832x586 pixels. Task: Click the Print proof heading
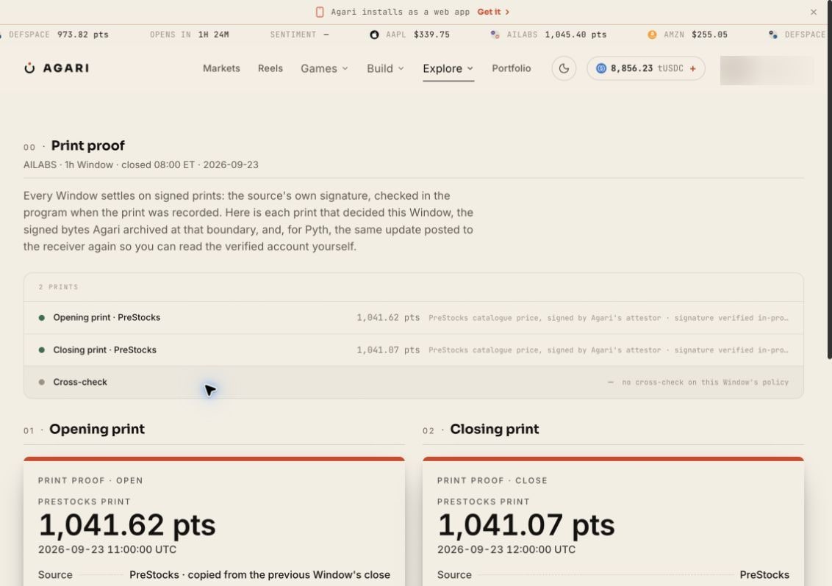point(87,145)
